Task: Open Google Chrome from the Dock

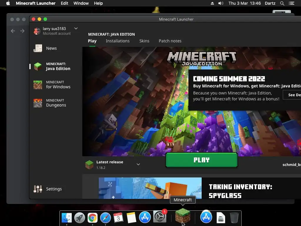Action: tap(93, 218)
